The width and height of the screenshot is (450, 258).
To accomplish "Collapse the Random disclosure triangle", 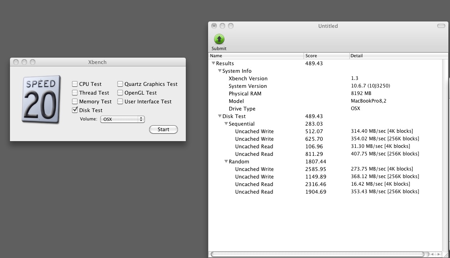I will pos(226,161).
